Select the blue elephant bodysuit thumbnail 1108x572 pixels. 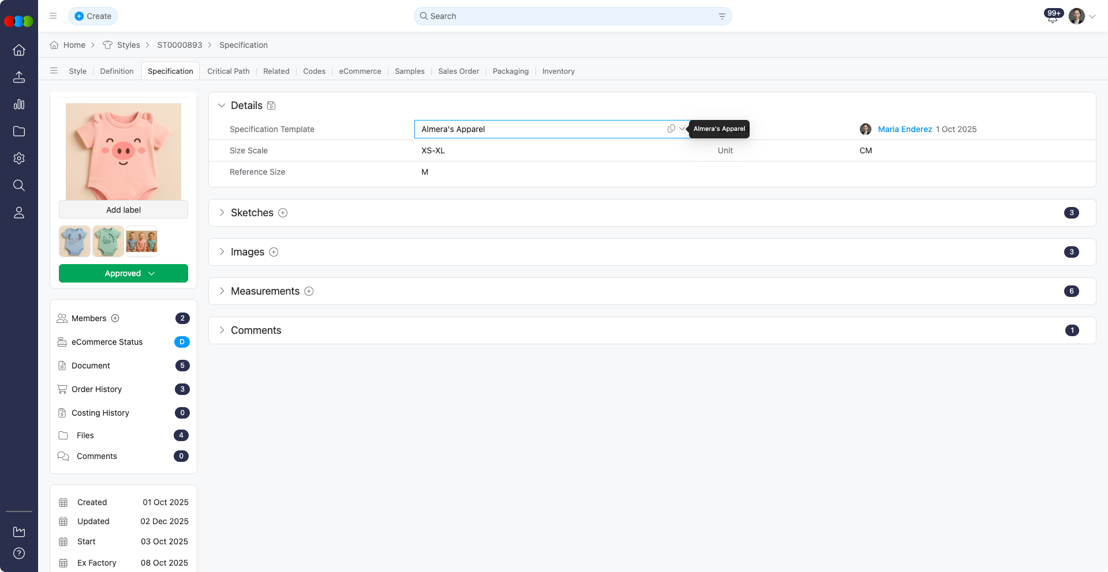(74, 241)
